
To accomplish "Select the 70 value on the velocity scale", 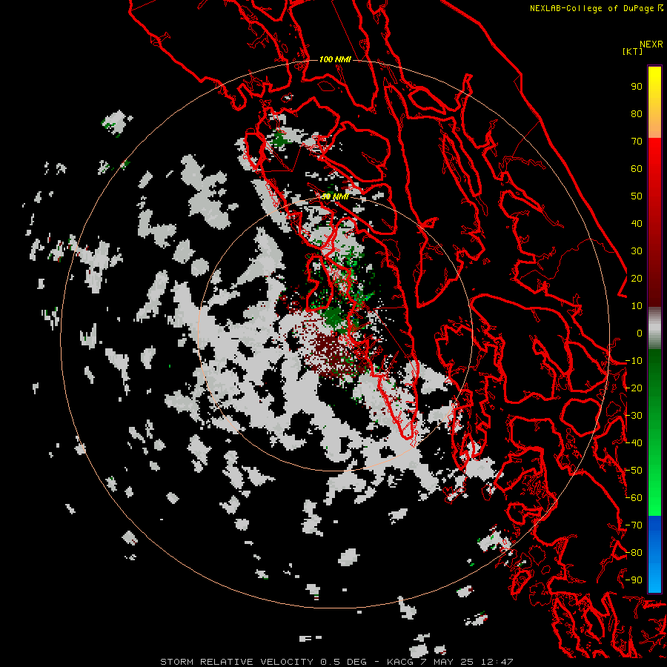I will [x=637, y=142].
